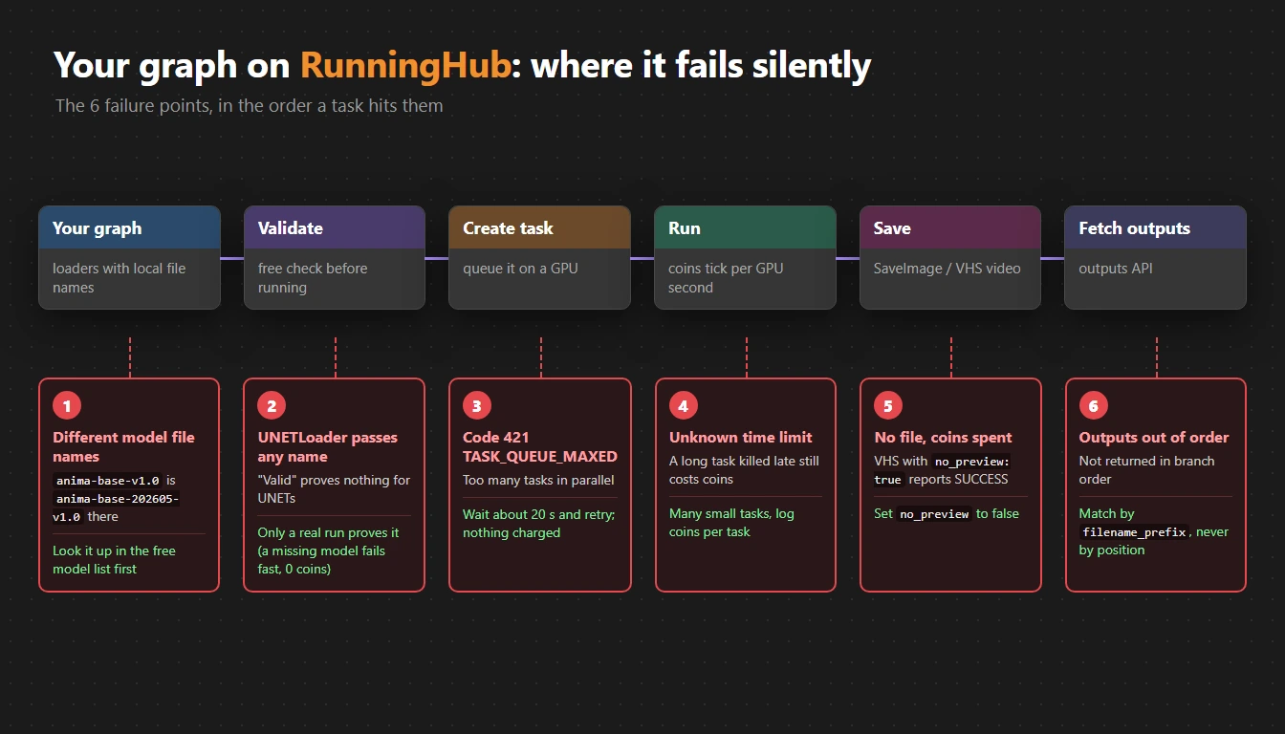Select the "SaveImage / VHS video" text
Image resolution: width=1285 pixels, height=734 pixels.
click(x=947, y=269)
